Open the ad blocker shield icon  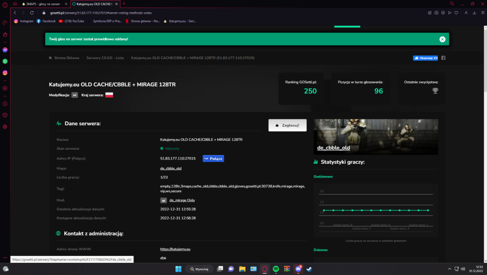point(443,13)
